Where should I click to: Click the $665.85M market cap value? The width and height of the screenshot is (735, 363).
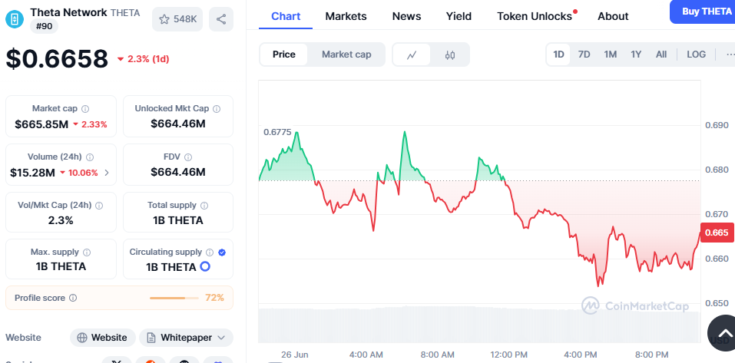pyautogui.click(x=41, y=124)
